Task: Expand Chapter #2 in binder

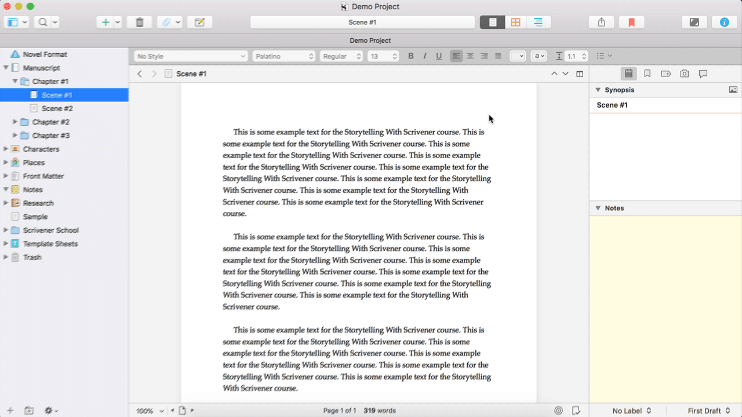Action: [x=15, y=122]
